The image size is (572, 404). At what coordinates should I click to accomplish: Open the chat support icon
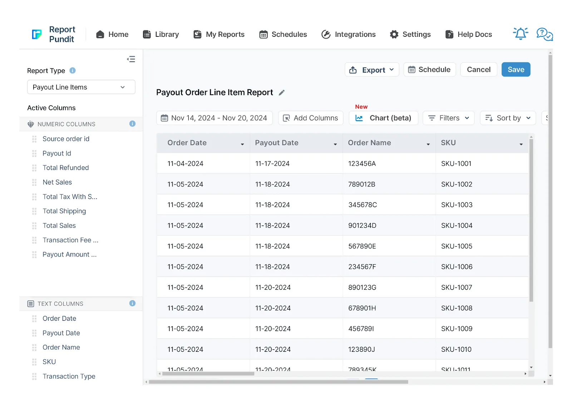[544, 34]
